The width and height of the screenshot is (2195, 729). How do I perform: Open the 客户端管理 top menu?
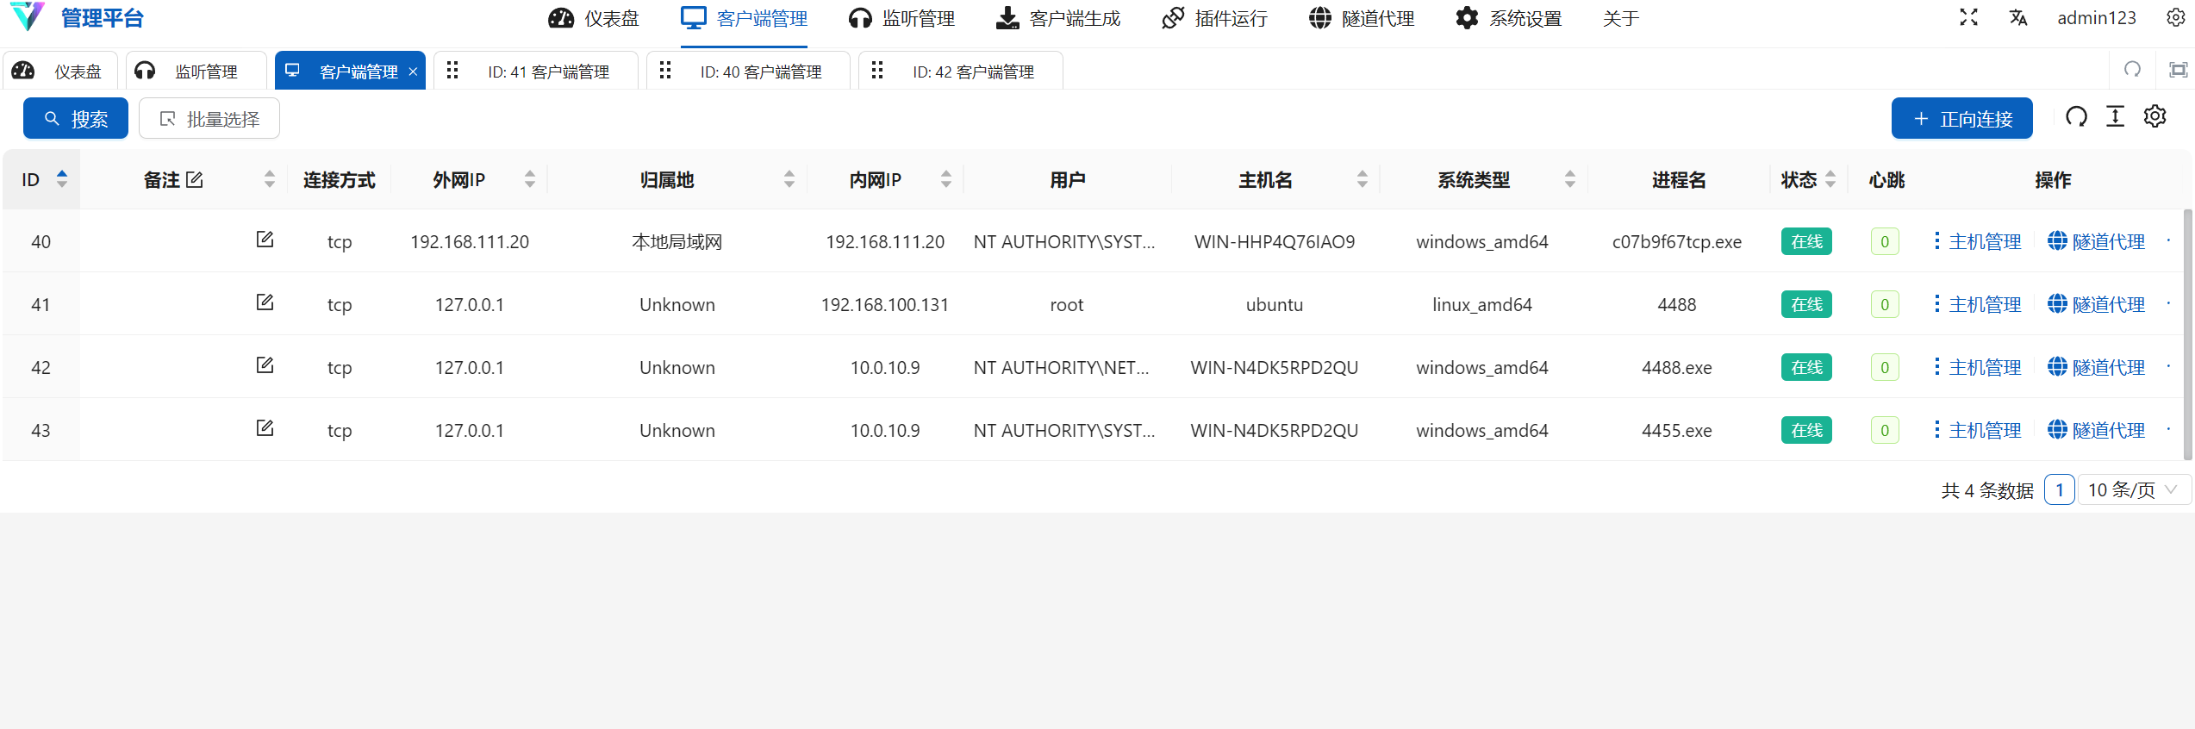coord(744,18)
